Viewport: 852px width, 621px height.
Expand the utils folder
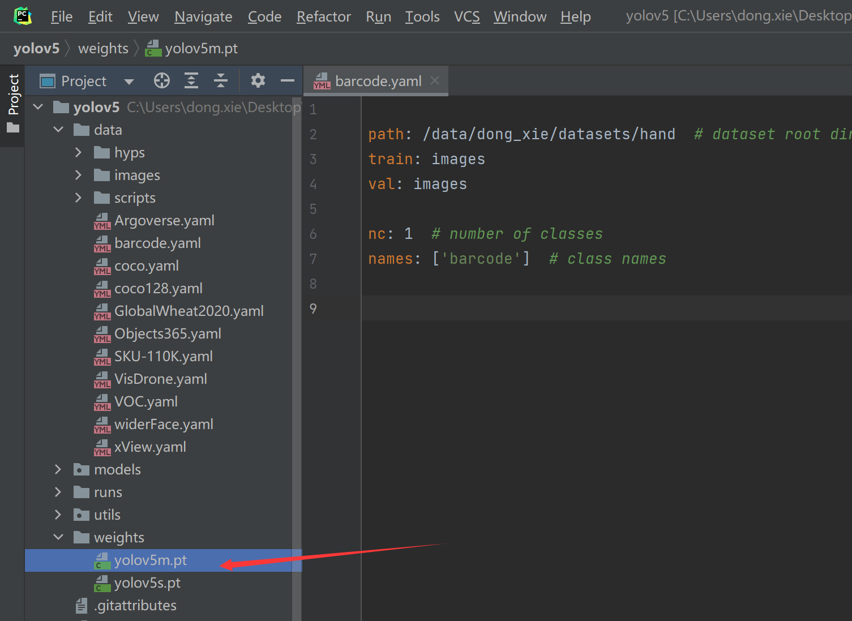click(x=58, y=515)
